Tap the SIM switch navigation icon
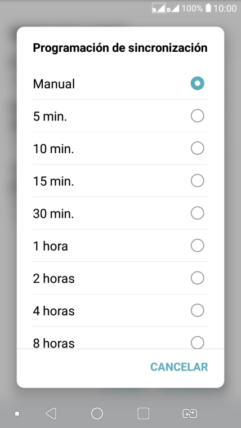The width and height of the screenshot is (241, 428). [190, 413]
